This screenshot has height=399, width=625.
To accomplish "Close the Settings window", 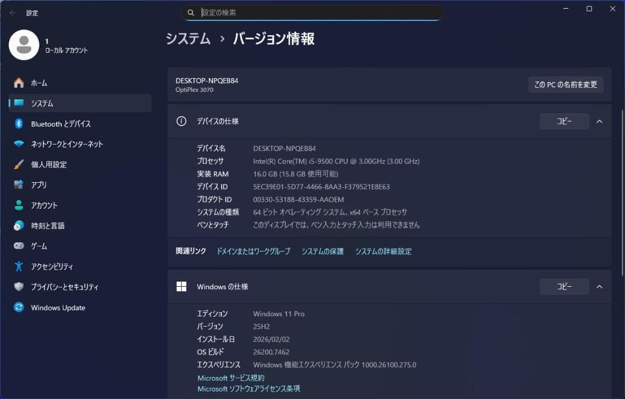I will pyautogui.click(x=613, y=9).
